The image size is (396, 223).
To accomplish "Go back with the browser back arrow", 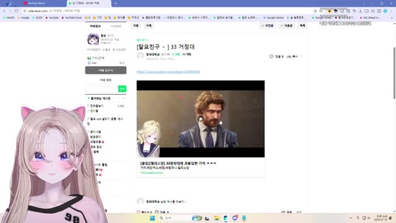I will tap(4, 11).
